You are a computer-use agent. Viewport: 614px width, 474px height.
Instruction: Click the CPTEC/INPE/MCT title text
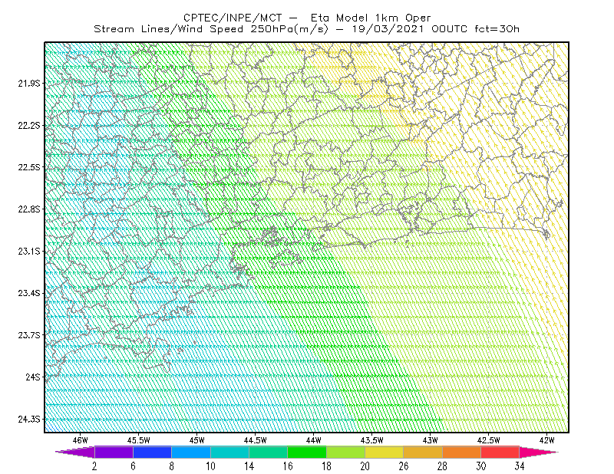click(x=233, y=18)
